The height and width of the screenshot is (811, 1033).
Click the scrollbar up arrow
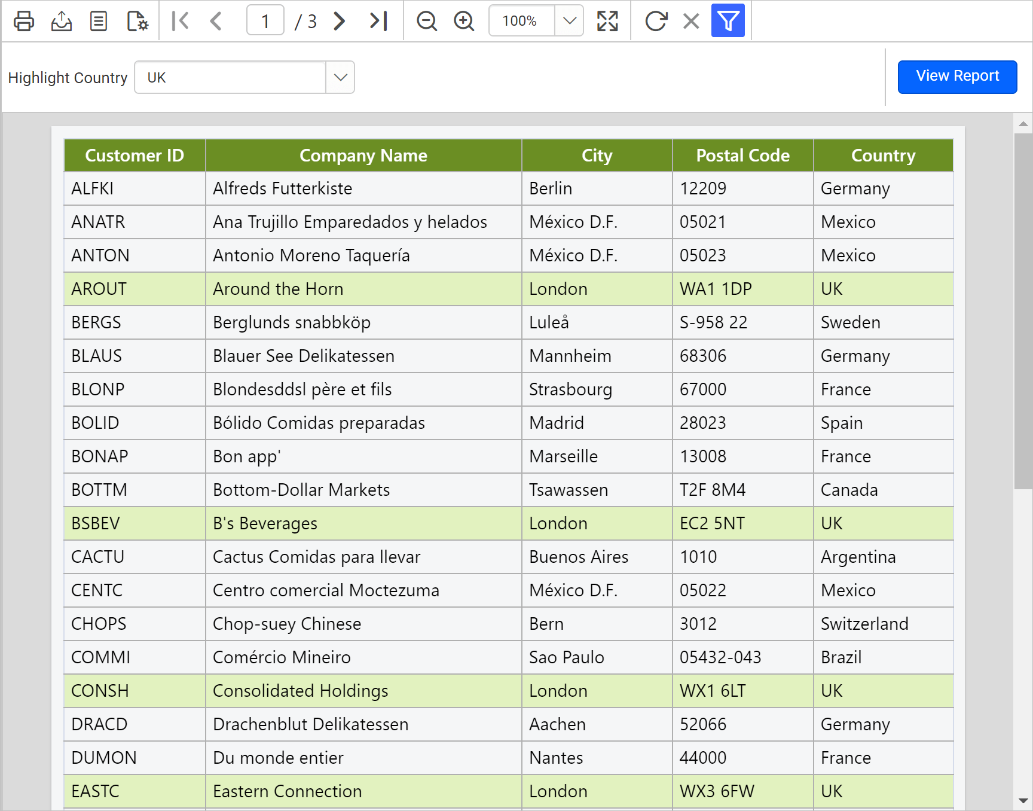point(1023,124)
